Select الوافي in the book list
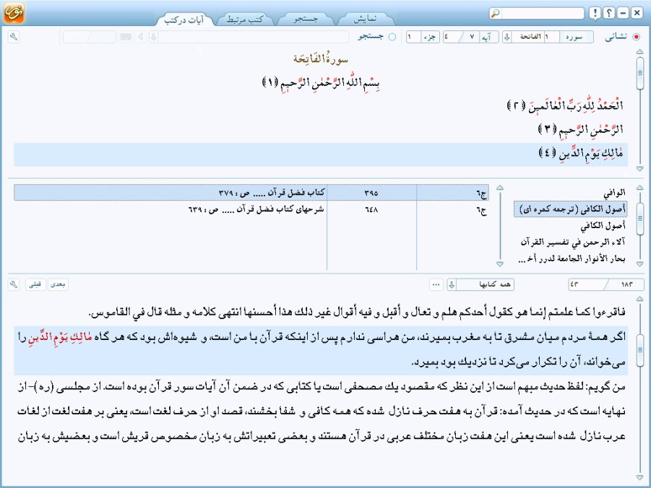 (614, 193)
